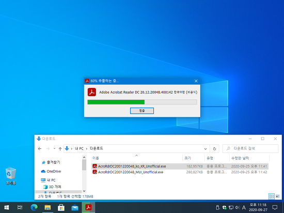Maximize the Downloads Explorer window
Viewport: 284px width, 213px height.
[x=263, y=139]
